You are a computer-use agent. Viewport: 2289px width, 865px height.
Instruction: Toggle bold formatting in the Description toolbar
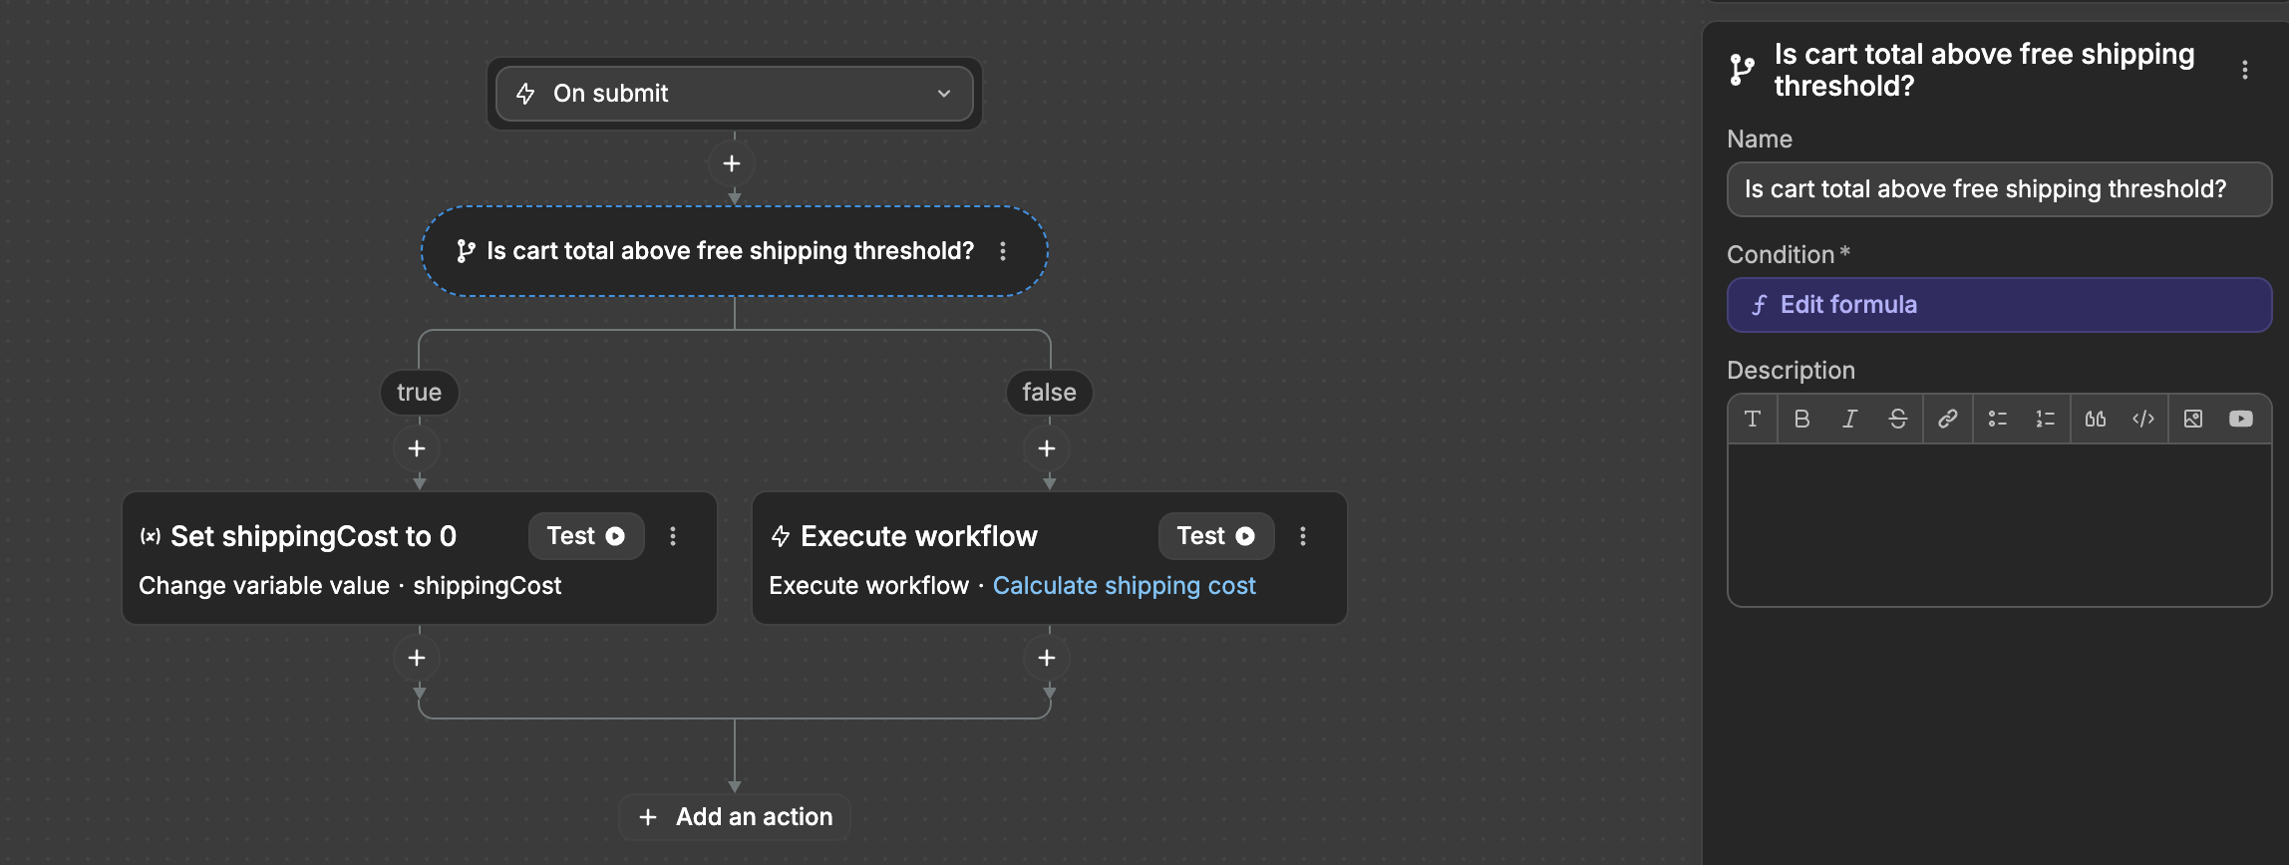point(1801,419)
